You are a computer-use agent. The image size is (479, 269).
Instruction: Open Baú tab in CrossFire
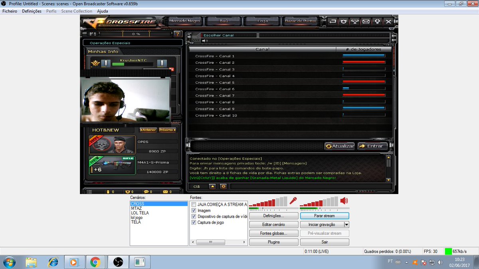pyautogui.click(x=224, y=21)
